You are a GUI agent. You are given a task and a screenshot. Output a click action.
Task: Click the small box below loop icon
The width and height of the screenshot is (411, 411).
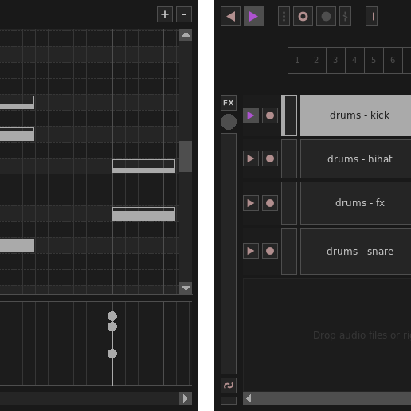point(229,401)
